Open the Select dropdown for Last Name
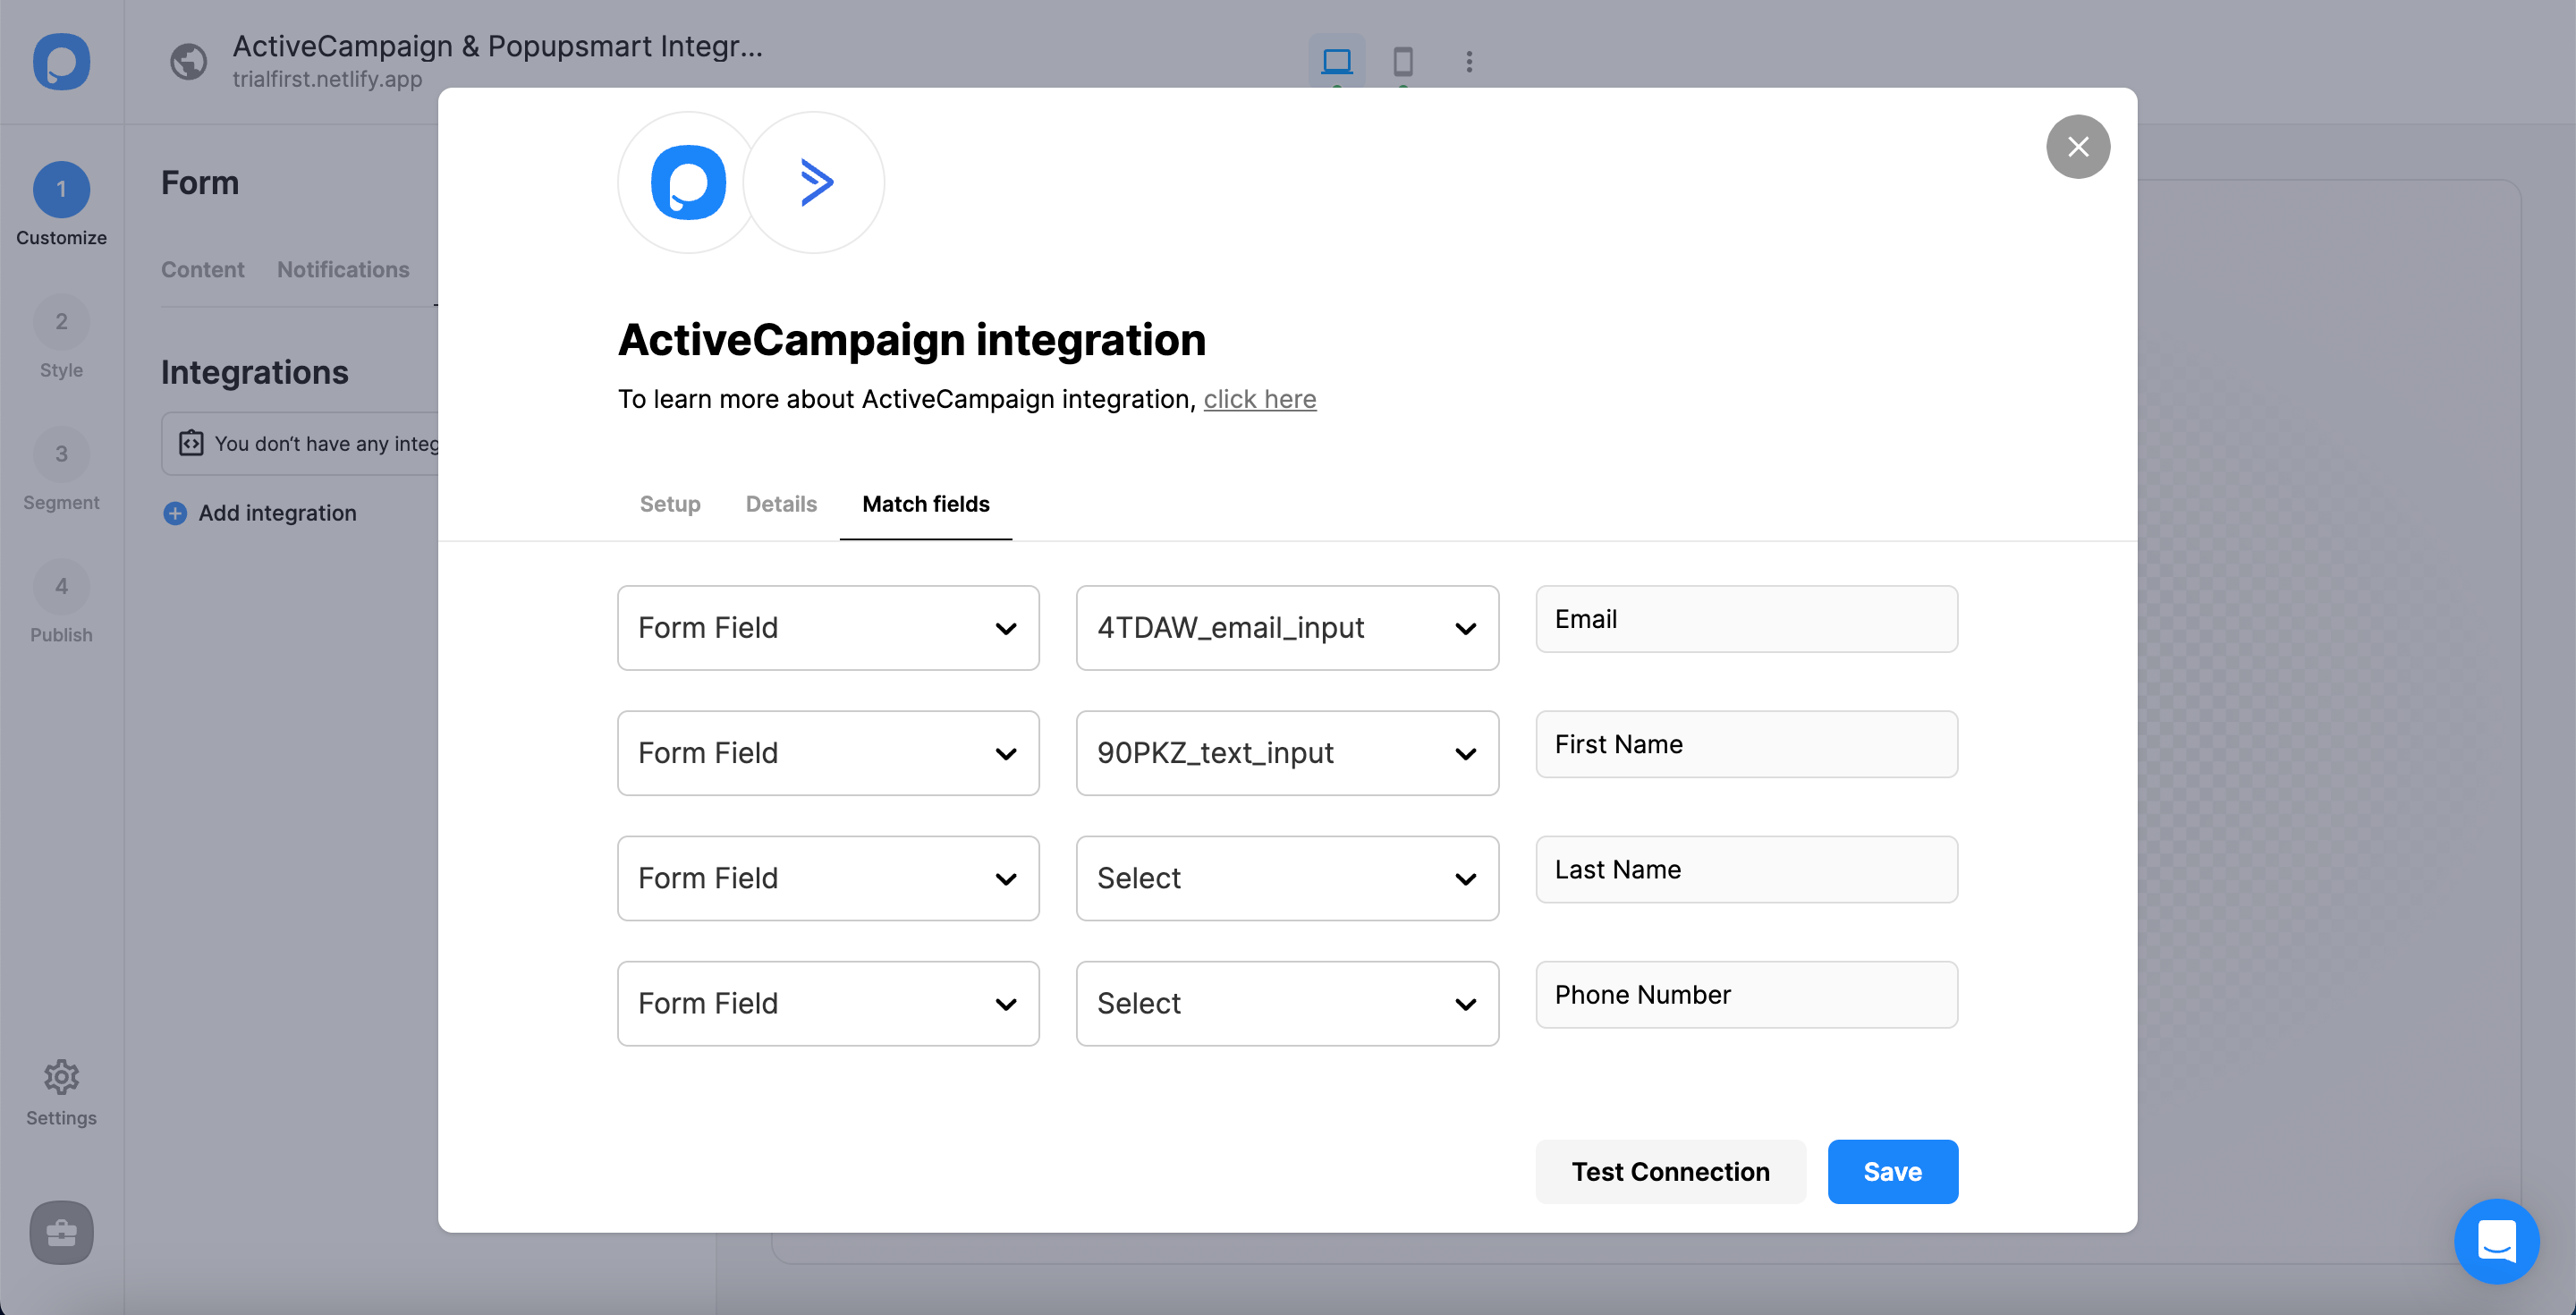 1287,878
